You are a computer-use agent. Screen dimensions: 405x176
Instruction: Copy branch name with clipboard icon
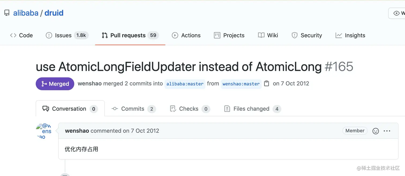click(267, 83)
